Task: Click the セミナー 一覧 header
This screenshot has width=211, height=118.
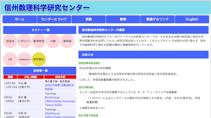Action: click(40, 30)
